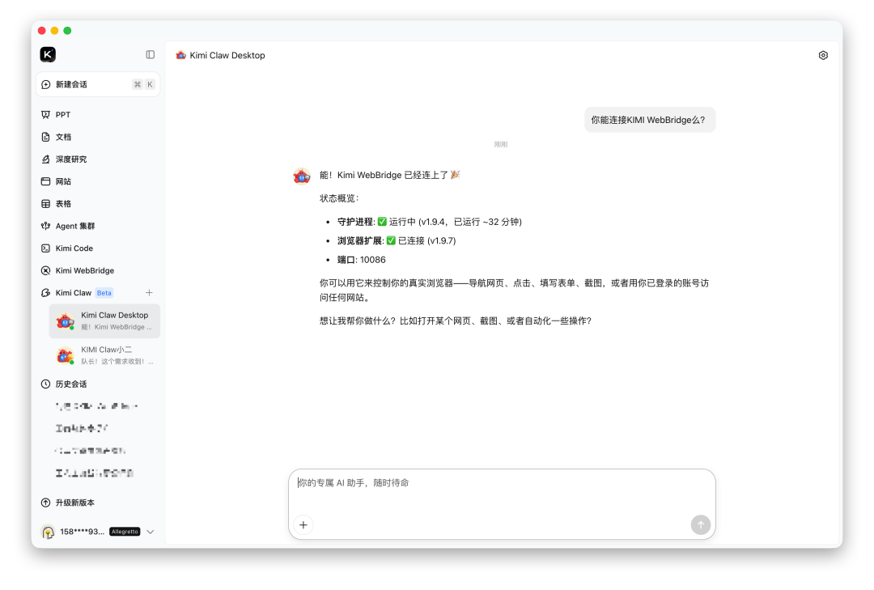The image size is (874, 590).
Task: Click the Kimi Claw Desktop header title
Action: click(x=227, y=55)
